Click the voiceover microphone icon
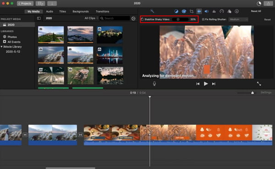Screen dimensions: 275x169 (x=154, y=84)
